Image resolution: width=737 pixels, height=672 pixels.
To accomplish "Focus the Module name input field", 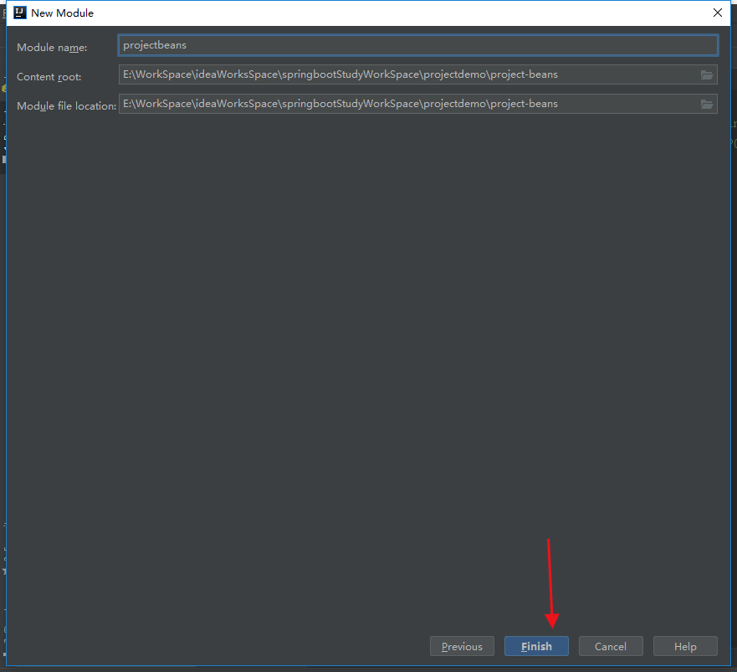I will point(417,45).
